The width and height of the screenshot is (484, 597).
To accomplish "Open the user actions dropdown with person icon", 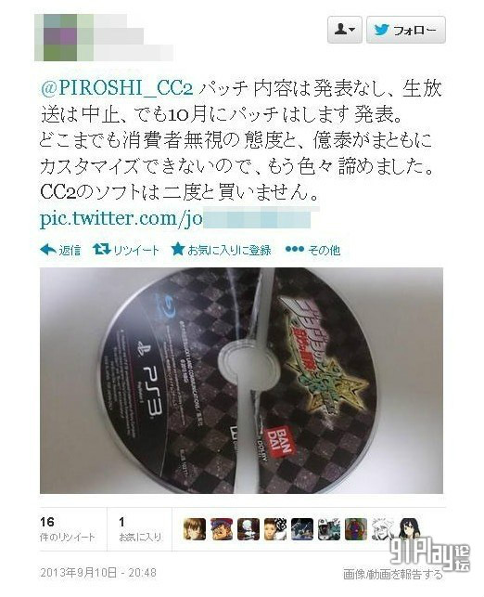I will click(x=345, y=30).
